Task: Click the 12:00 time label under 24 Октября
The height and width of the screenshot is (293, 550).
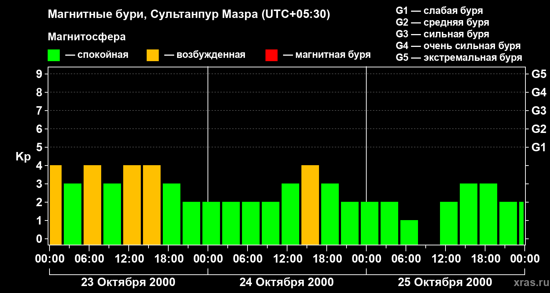Action: pyautogui.click(x=287, y=259)
